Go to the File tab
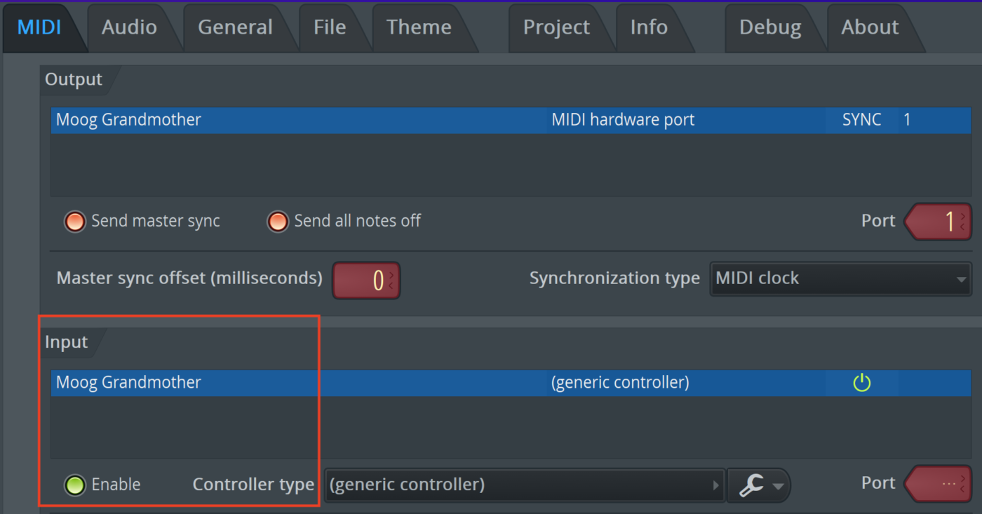Viewport: 982px width, 514px height. tap(330, 27)
